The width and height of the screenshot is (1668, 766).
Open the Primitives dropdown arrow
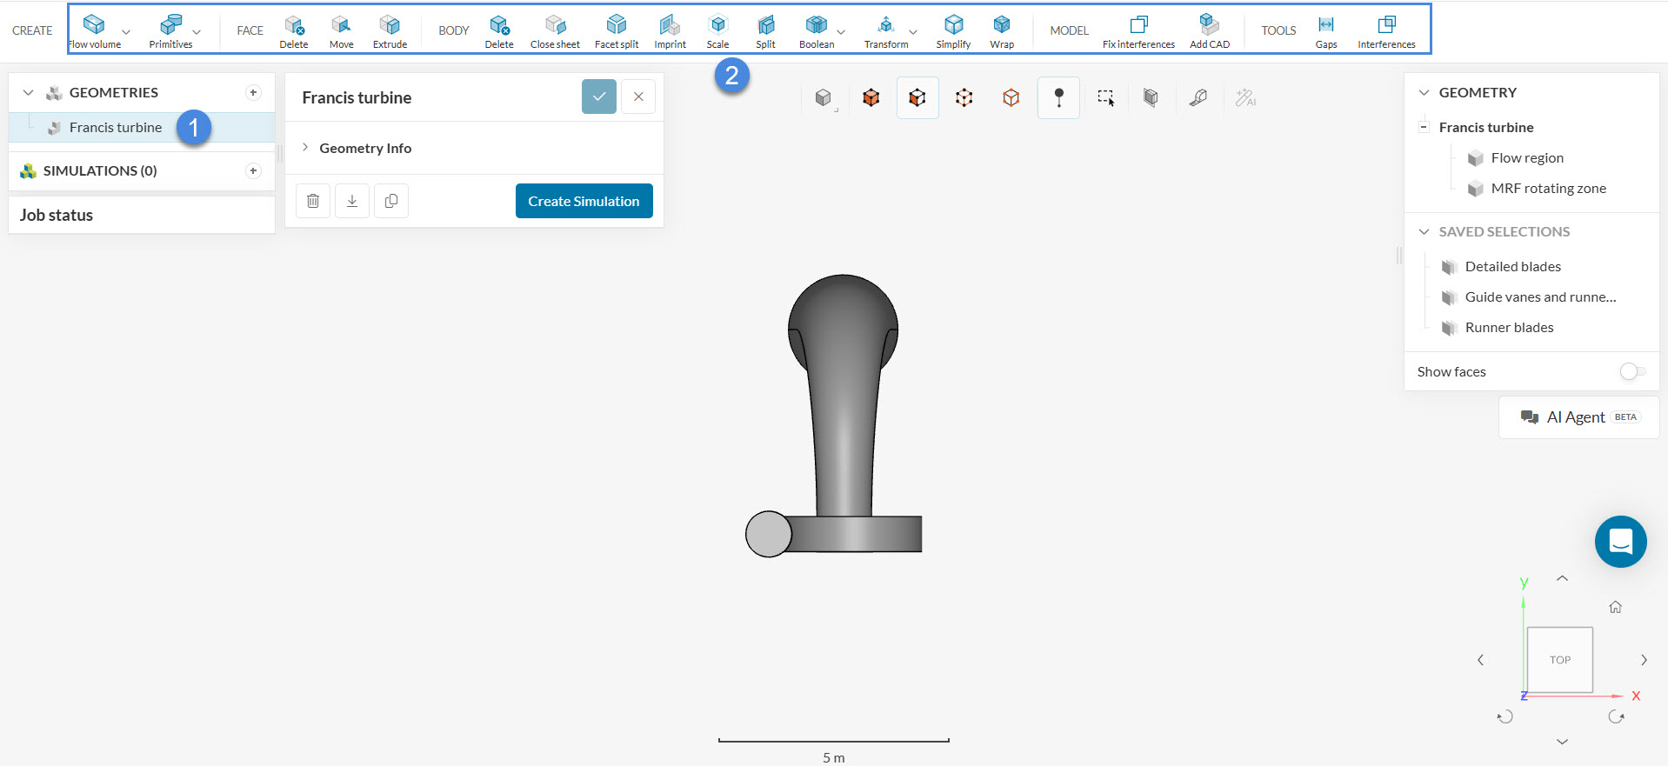[197, 32]
